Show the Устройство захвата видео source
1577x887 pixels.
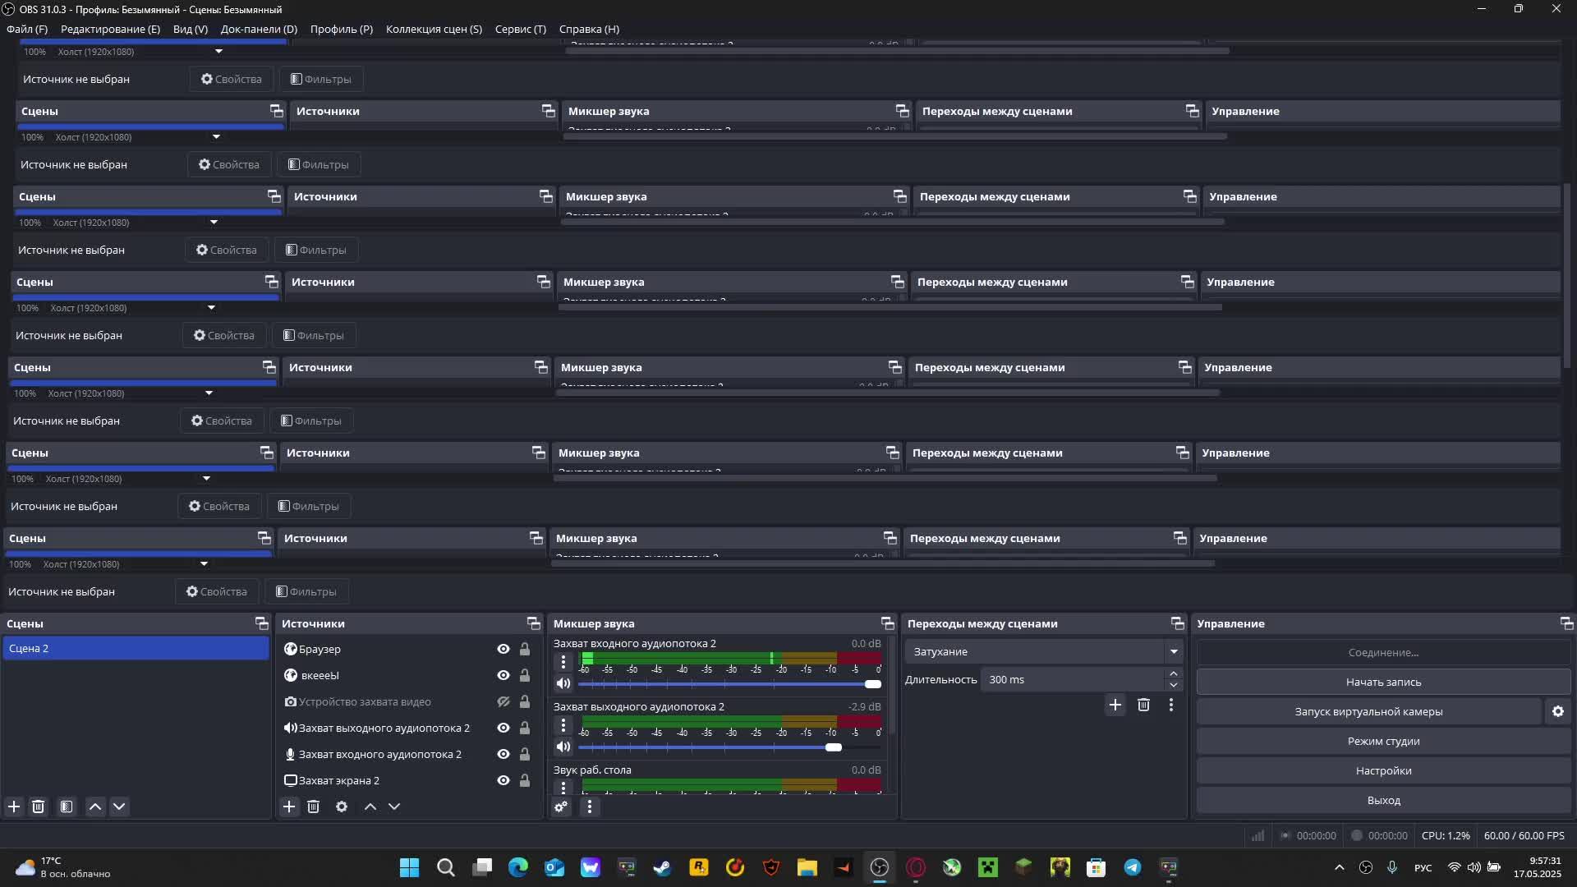[x=503, y=701]
